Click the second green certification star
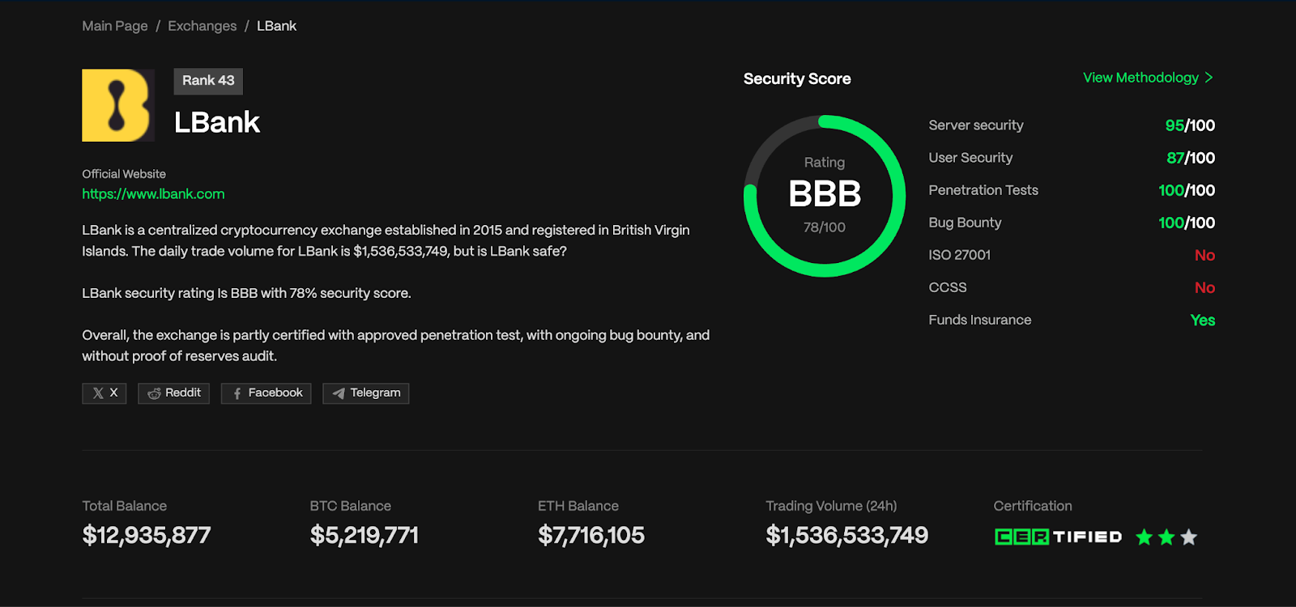 click(x=1166, y=537)
